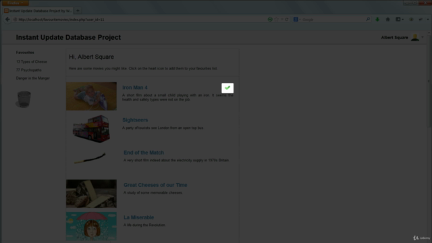Image resolution: width=432 pixels, height=243 pixels.
Task: Click Albert Square's user avatar icon
Action: pos(415,37)
